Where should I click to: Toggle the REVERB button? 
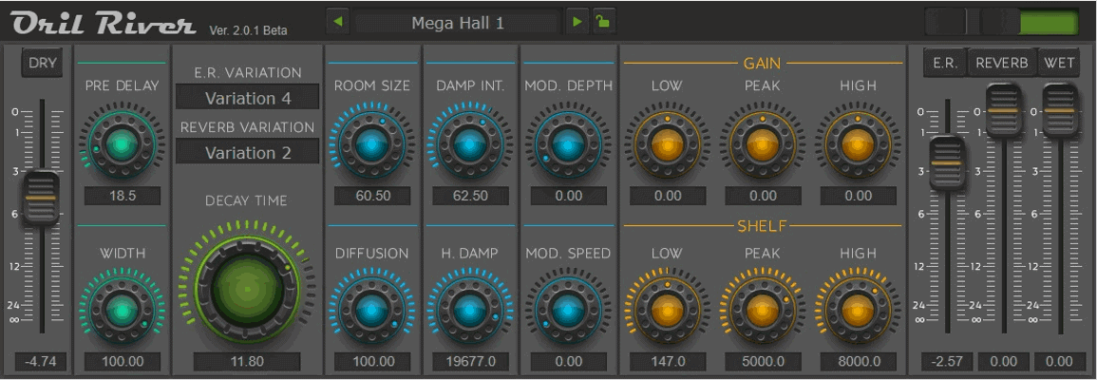pyautogui.click(x=1002, y=64)
